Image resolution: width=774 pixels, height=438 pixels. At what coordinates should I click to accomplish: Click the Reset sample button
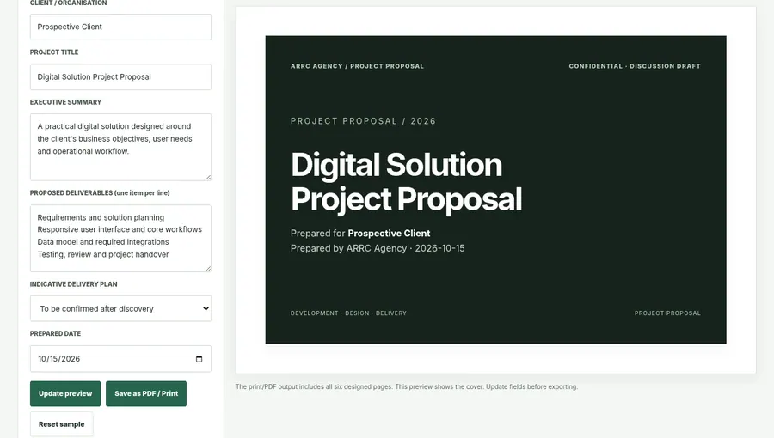(61, 424)
